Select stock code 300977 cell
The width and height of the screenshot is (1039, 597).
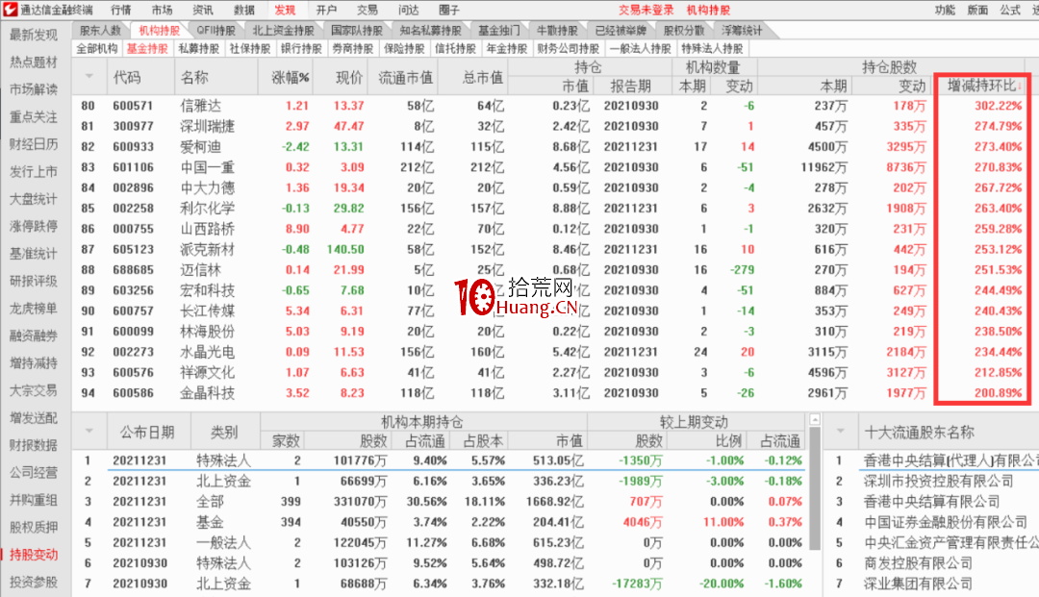[x=133, y=126]
